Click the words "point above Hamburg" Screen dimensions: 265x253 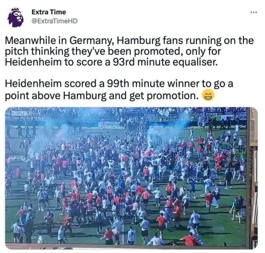pos(56,96)
